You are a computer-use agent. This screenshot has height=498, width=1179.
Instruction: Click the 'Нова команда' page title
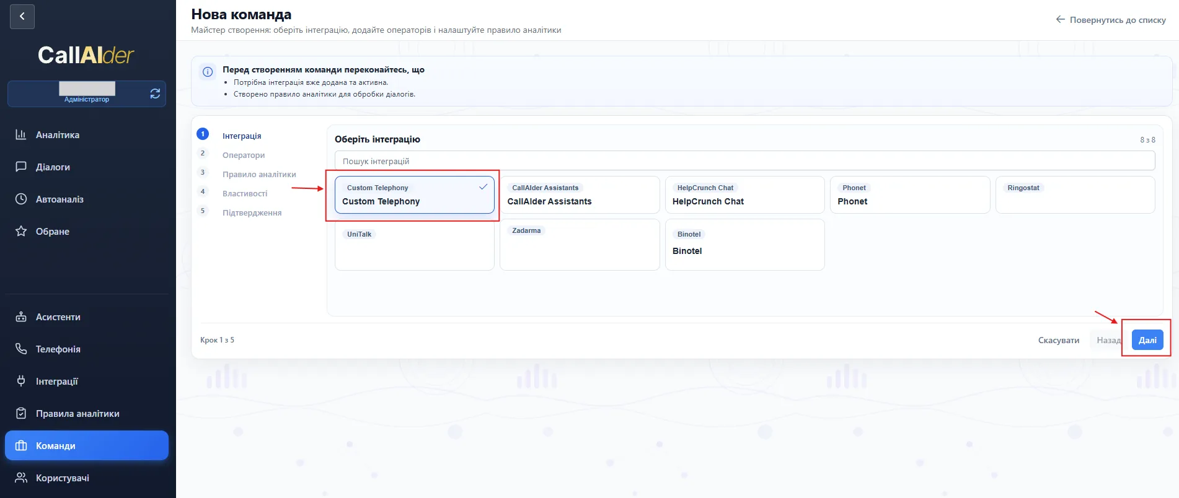tap(241, 14)
